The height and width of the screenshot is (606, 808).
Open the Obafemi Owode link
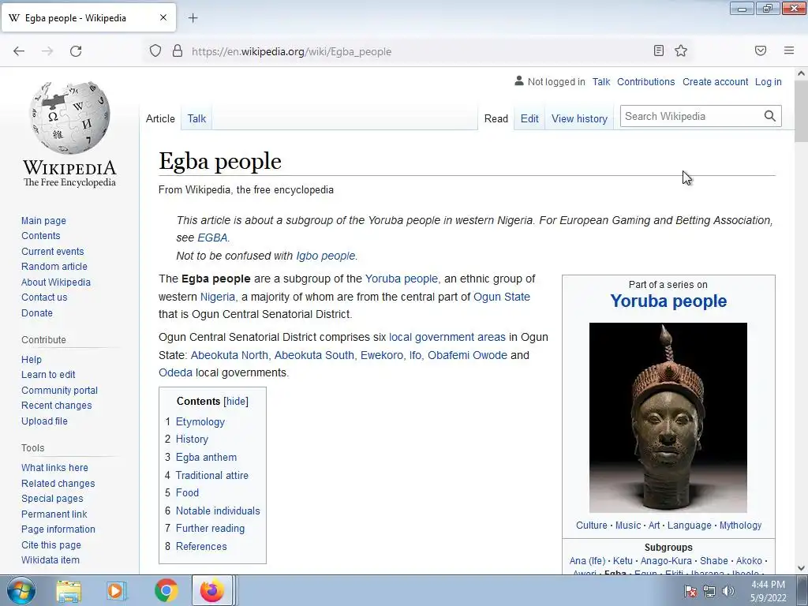467,355
